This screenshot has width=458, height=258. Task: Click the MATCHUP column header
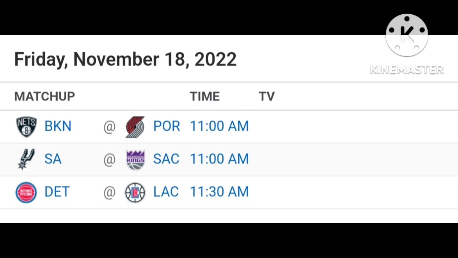pyautogui.click(x=44, y=96)
